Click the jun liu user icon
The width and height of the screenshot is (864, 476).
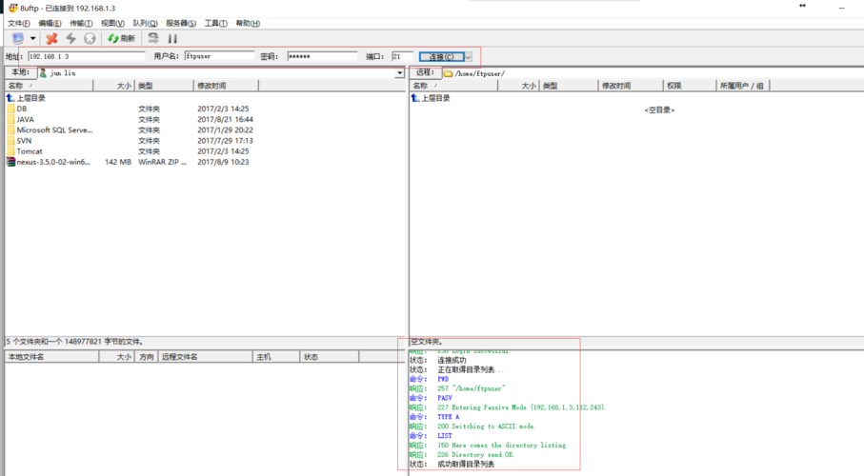(43, 72)
